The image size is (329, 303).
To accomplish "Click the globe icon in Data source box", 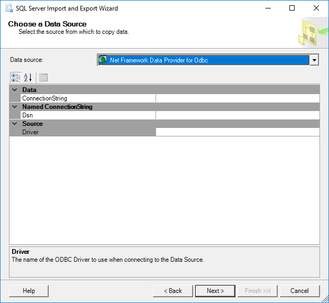I will point(103,60).
